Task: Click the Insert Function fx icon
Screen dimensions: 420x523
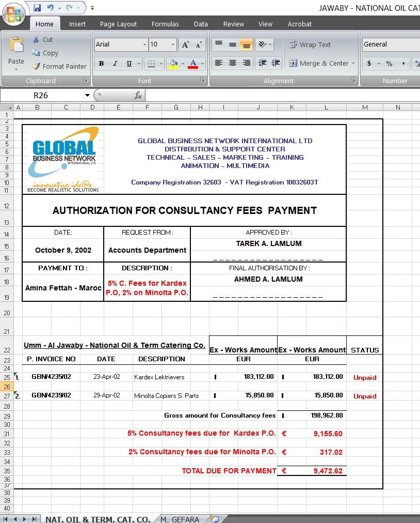Action: pyautogui.click(x=138, y=96)
